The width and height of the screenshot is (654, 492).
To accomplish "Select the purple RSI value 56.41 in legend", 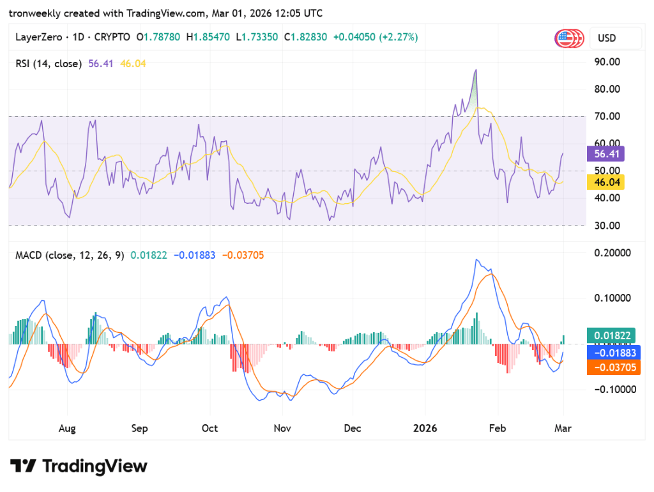I will [100, 64].
